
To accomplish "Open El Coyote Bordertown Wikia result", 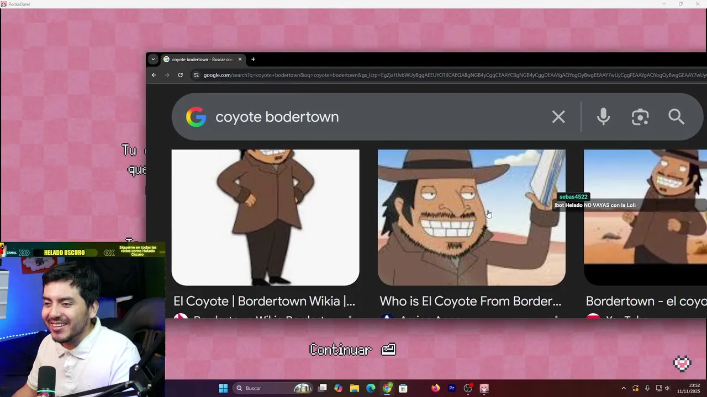I will tap(264, 301).
